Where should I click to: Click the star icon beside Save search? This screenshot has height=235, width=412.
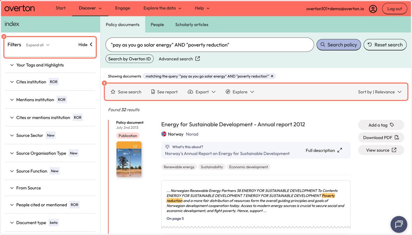(x=113, y=92)
